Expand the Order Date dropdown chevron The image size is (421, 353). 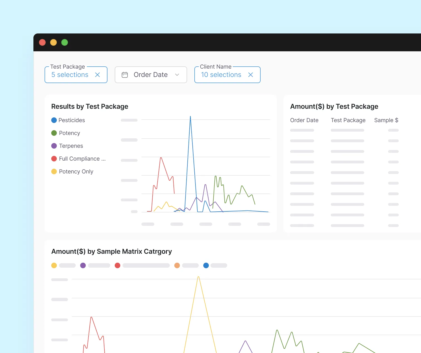[177, 75]
